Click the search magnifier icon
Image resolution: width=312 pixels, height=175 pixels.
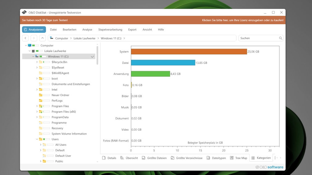point(280,38)
